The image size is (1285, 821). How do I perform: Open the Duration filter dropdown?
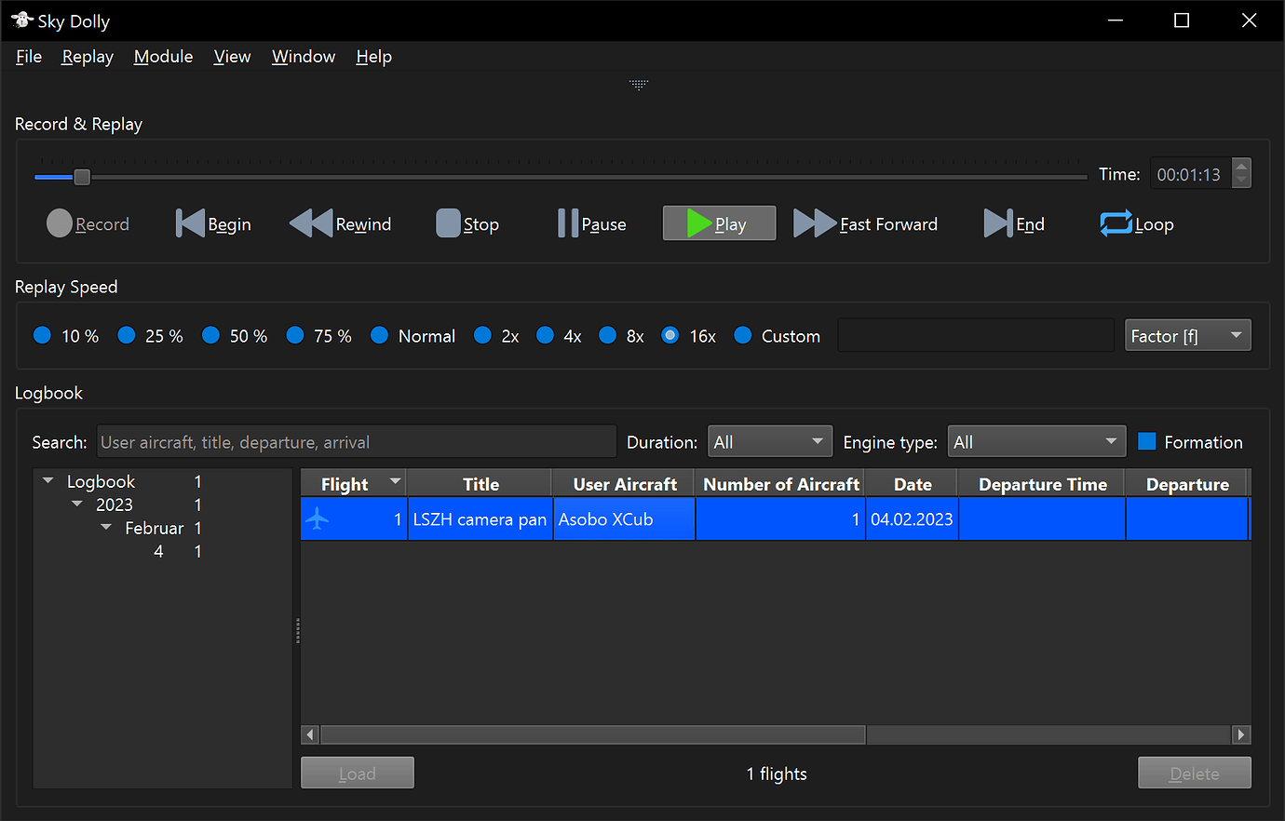tap(770, 440)
